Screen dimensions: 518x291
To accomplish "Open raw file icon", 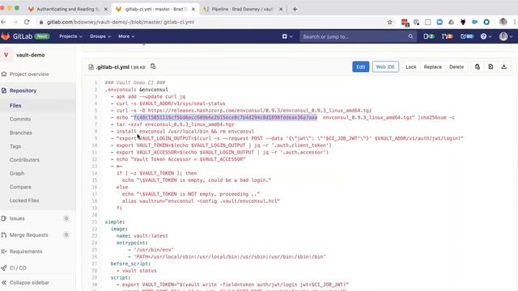I will [490, 67].
